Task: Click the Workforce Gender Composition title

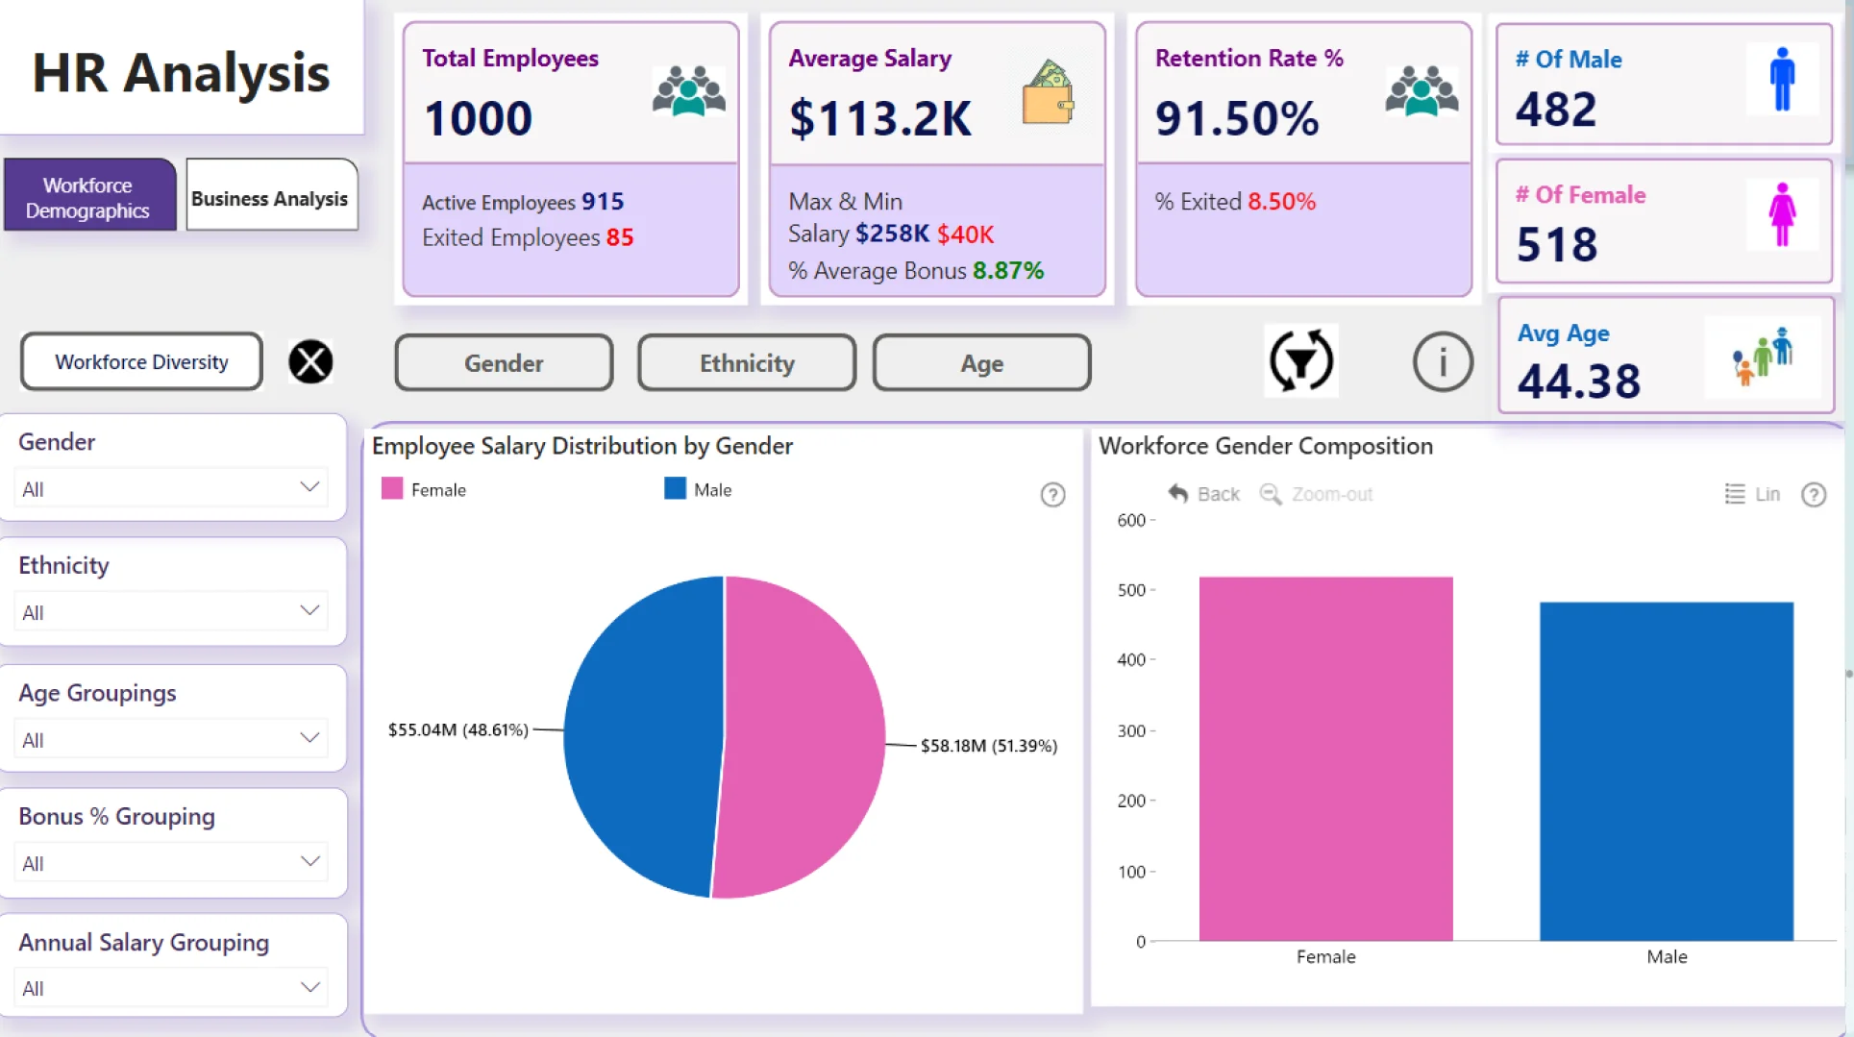Action: [1265, 446]
